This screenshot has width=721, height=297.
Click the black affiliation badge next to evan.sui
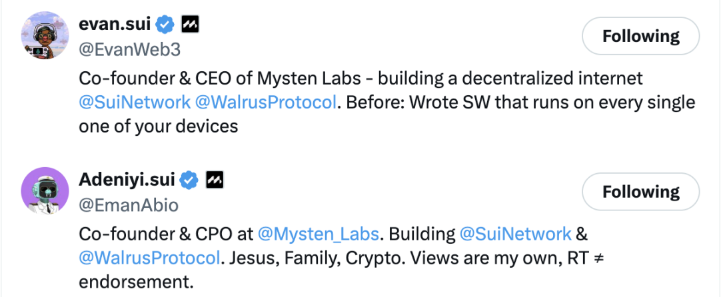pyautogui.click(x=191, y=25)
